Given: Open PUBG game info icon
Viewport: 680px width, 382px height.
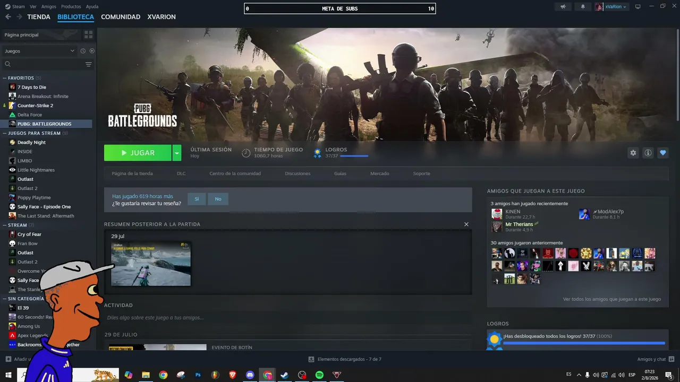Looking at the screenshot, I should coord(648,153).
